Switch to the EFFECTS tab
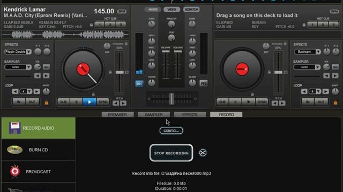Image resolution: width=343 pixels, height=192 pixels. [x=190, y=115]
